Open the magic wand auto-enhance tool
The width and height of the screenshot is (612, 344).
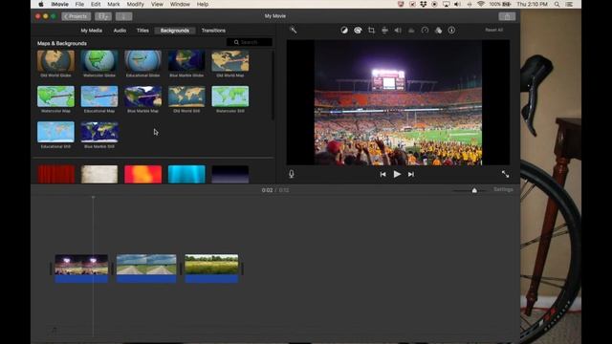[294, 30]
